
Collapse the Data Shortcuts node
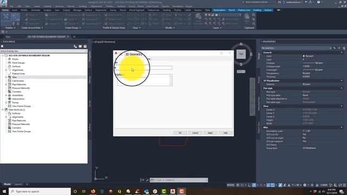point(3,109)
